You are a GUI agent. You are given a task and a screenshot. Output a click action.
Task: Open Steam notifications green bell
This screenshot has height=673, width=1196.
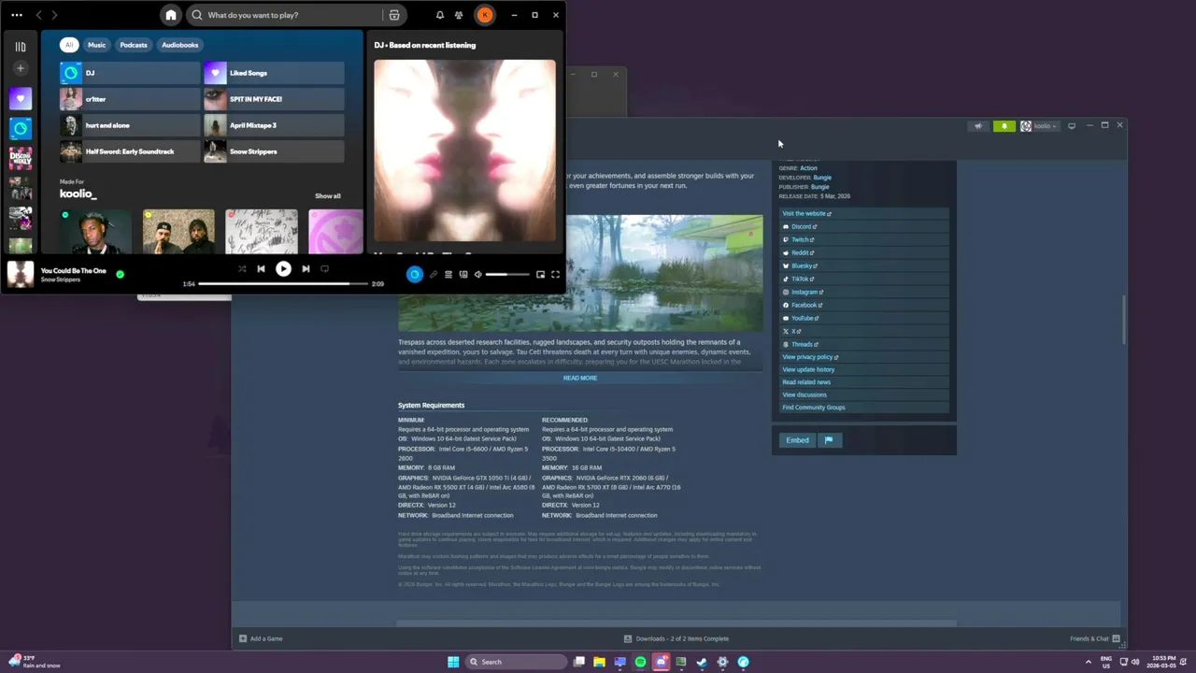click(1004, 126)
